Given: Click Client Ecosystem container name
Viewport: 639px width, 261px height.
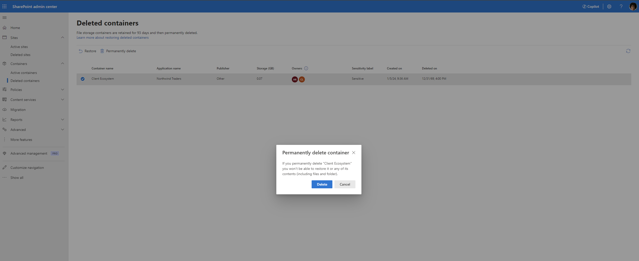Looking at the screenshot, I should click(103, 79).
